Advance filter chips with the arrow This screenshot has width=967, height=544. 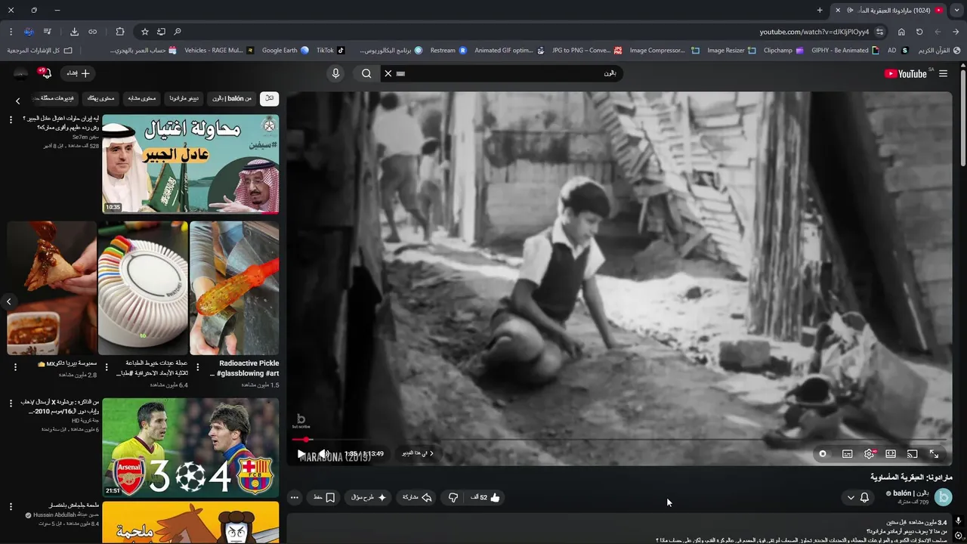(18, 100)
